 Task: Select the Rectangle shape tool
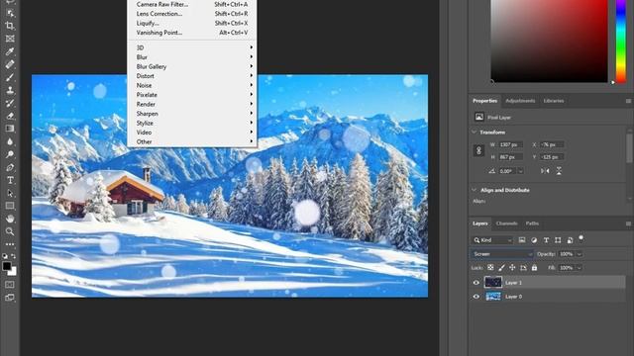[x=10, y=206]
